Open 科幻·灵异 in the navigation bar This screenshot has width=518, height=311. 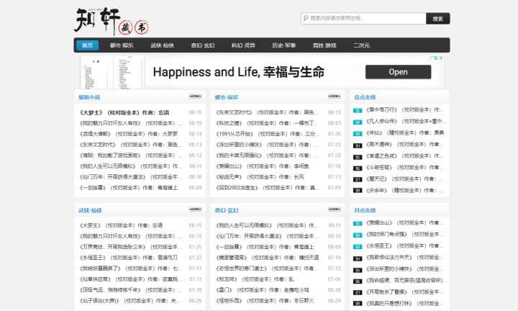click(x=243, y=45)
